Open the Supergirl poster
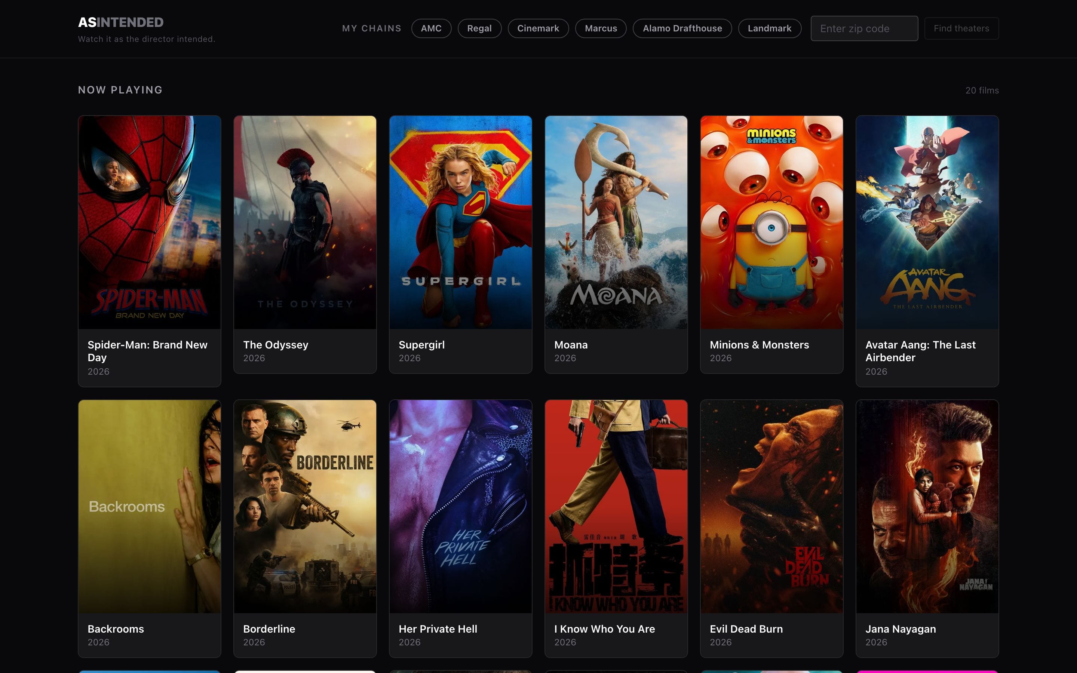The height and width of the screenshot is (673, 1077). pyautogui.click(x=461, y=222)
